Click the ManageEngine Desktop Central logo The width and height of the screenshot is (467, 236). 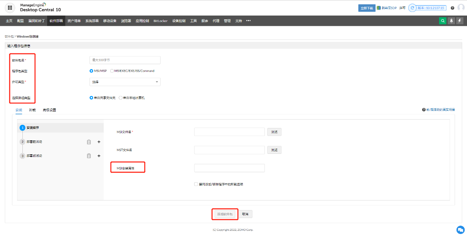click(40, 8)
